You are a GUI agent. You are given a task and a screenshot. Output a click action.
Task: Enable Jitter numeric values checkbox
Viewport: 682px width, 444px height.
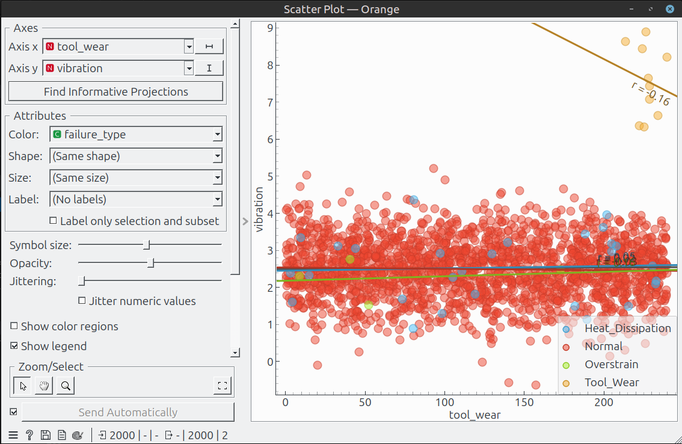point(82,300)
